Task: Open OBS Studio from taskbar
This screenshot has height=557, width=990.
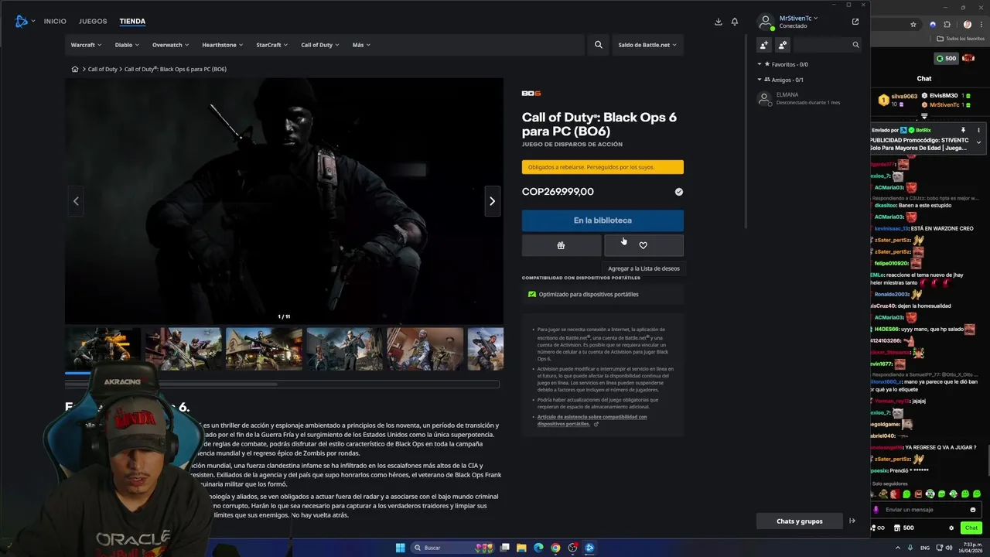Action: pyautogui.click(x=572, y=548)
